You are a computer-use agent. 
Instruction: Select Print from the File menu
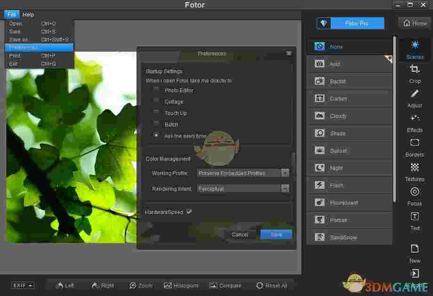[15, 56]
